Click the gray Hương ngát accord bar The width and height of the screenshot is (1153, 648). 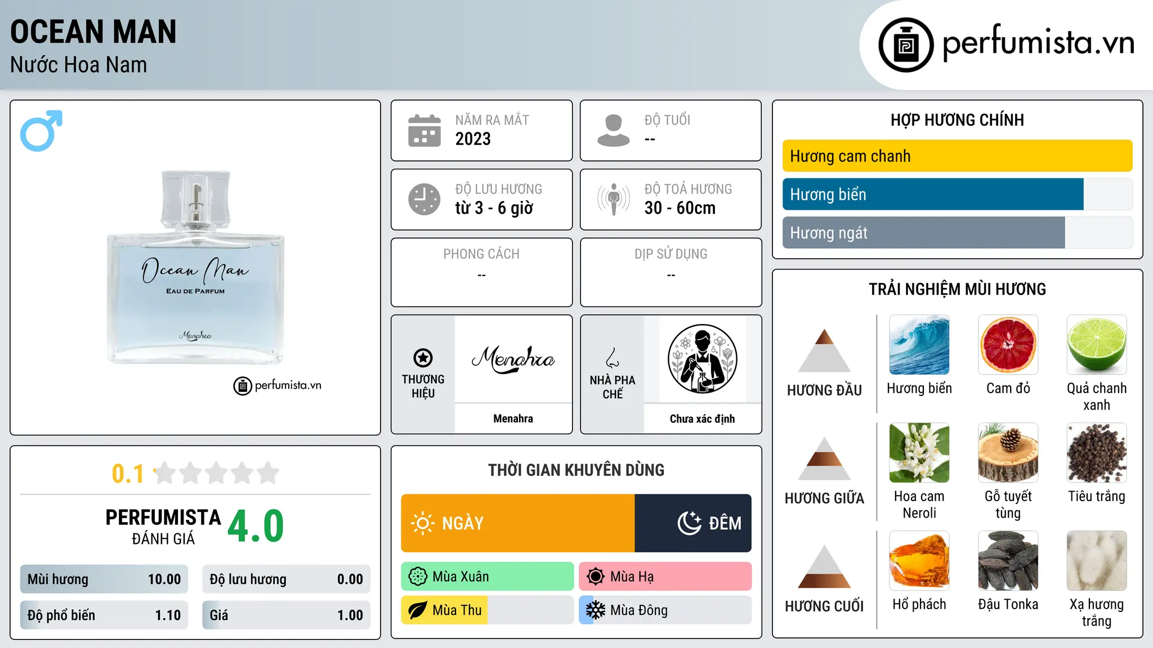pyautogui.click(x=924, y=232)
